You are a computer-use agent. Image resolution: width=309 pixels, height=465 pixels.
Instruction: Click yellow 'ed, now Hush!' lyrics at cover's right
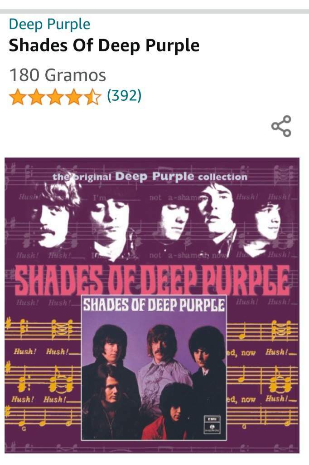(x=261, y=352)
